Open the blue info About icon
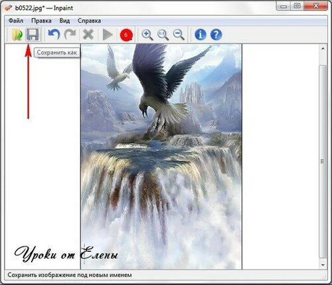The image size is (332, 285). tap(201, 35)
